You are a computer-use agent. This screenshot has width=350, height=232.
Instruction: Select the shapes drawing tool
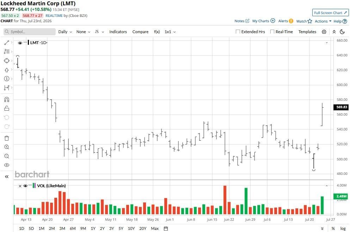[x=6, y=61]
